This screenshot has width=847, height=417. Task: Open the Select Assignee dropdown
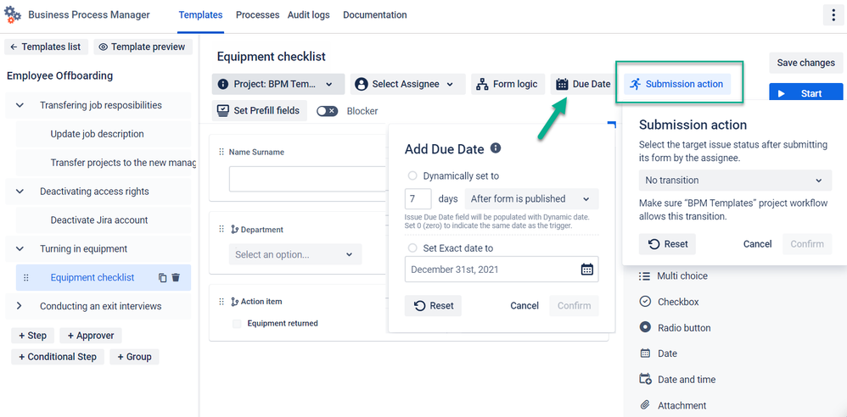click(408, 84)
